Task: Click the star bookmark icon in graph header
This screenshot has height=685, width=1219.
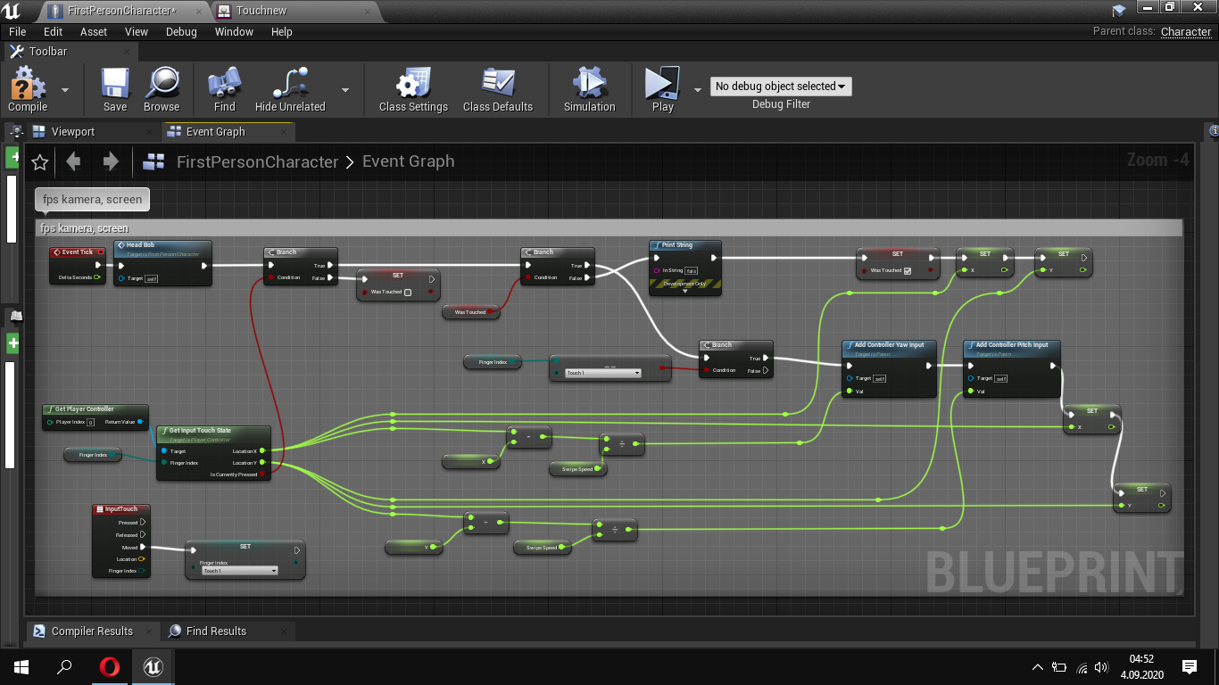Action: [x=39, y=161]
